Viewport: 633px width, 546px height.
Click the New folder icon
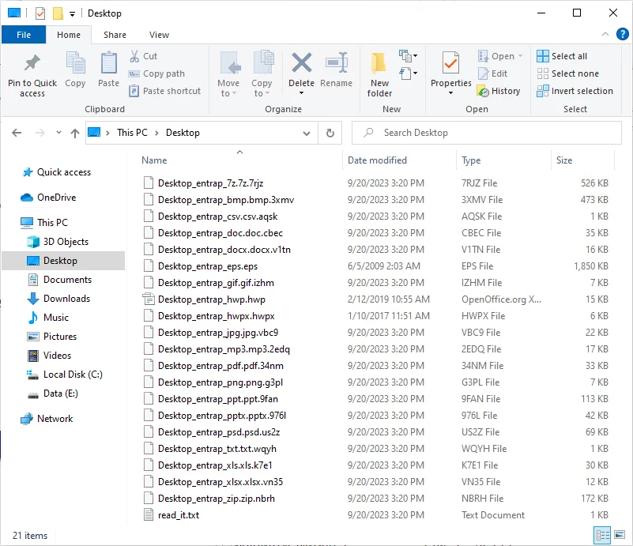(x=379, y=65)
